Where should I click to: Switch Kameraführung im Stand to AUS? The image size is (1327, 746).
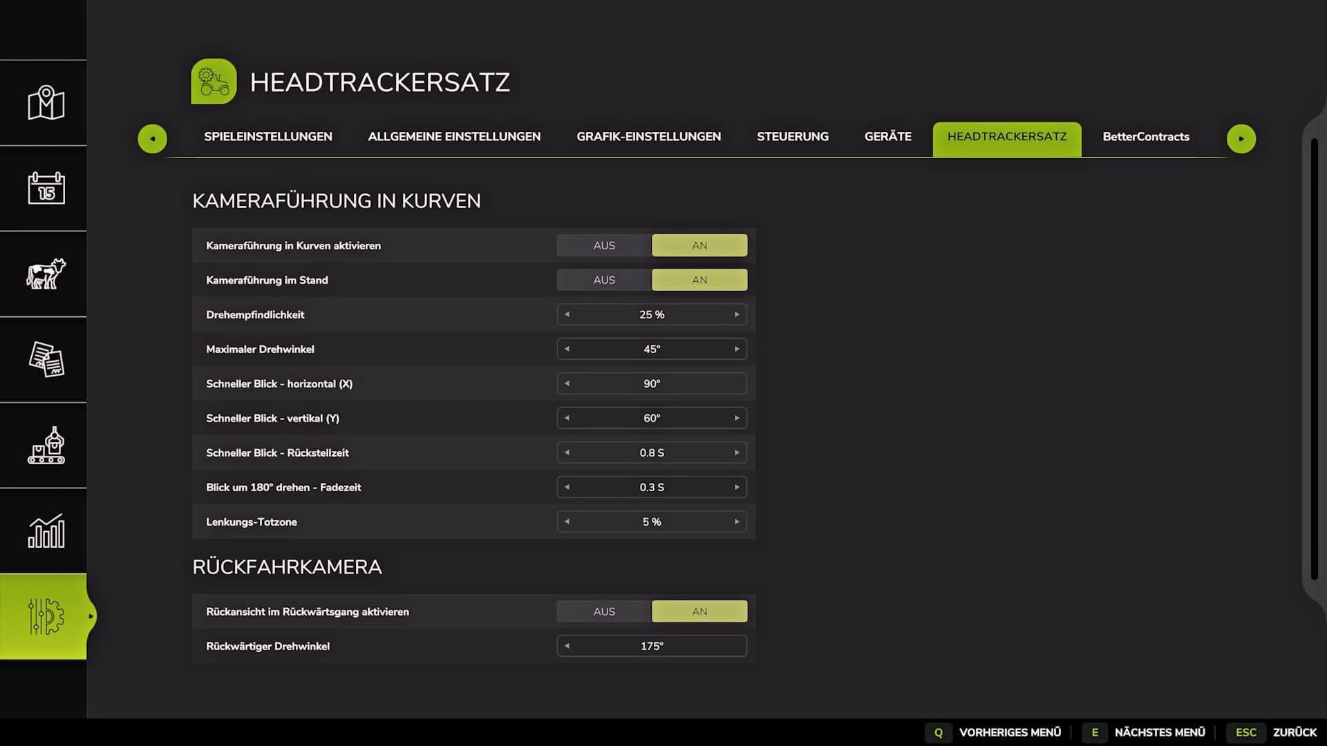point(604,280)
